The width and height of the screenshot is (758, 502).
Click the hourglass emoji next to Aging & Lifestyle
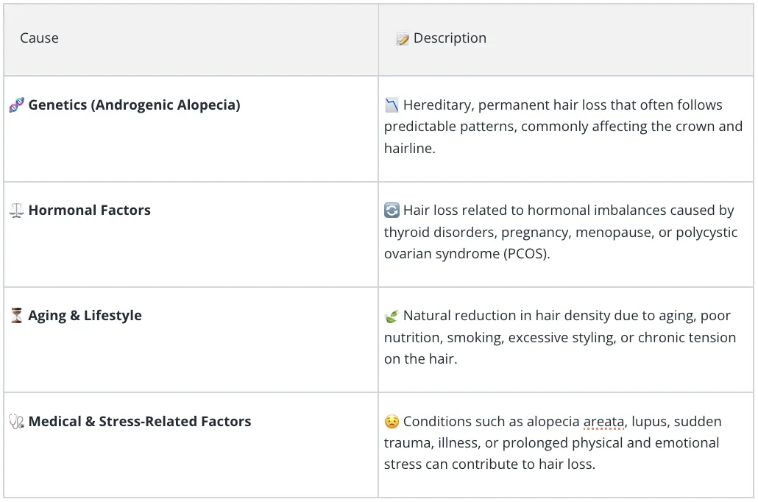click(16, 315)
